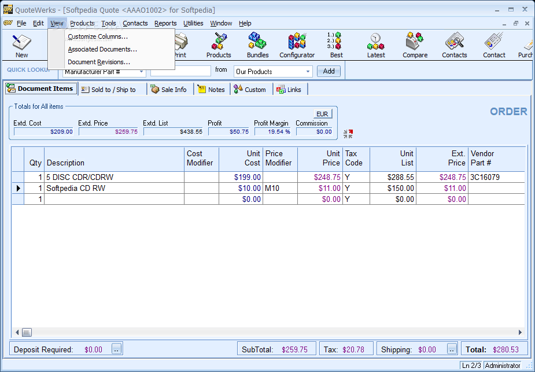Image resolution: width=535 pixels, height=372 pixels.
Task: Click the Deposit Required ellipsis button
Action: point(116,349)
